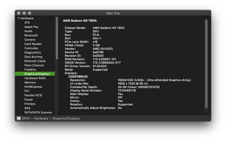Click the Metal value Supported
226x141 pixels.
(x=100, y=70)
